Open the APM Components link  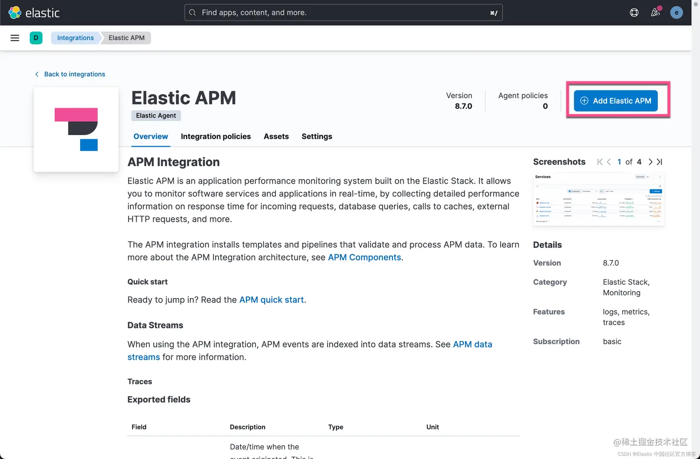coord(364,257)
